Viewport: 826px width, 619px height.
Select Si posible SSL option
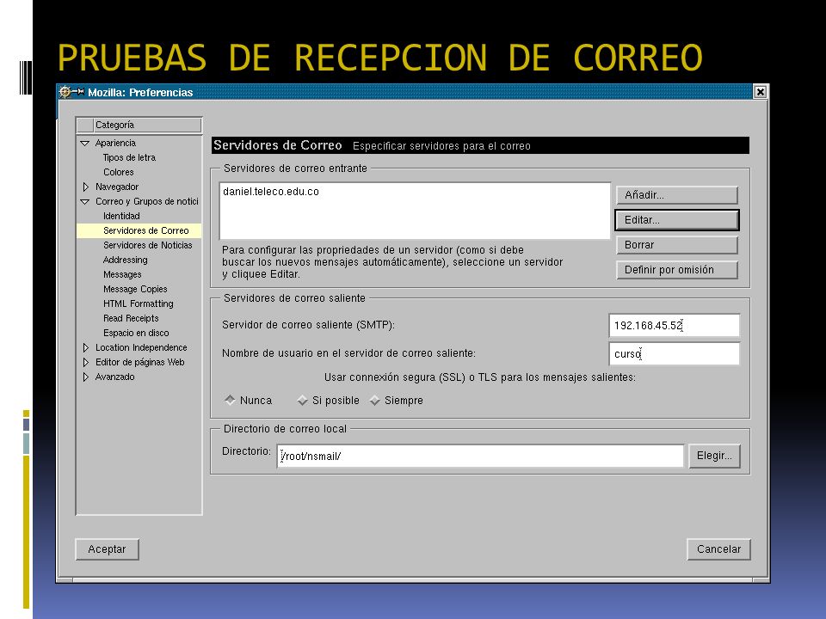click(302, 401)
